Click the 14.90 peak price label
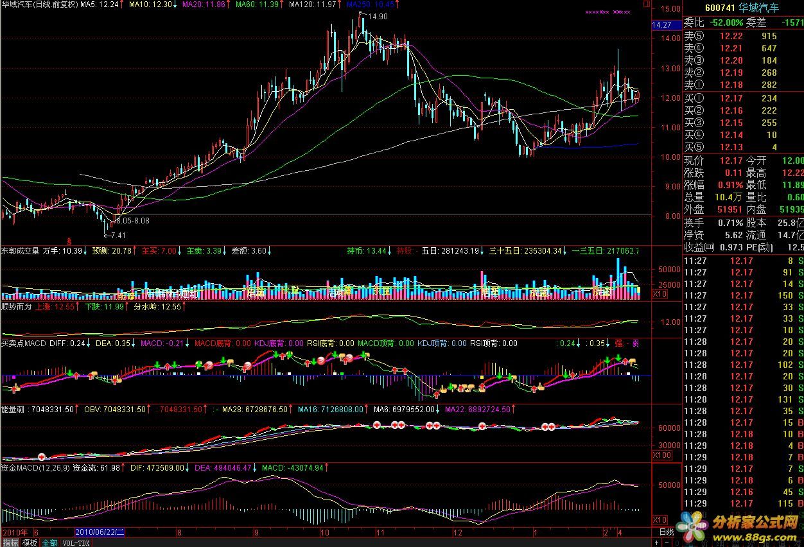 pyautogui.click(x=378, y=17)
